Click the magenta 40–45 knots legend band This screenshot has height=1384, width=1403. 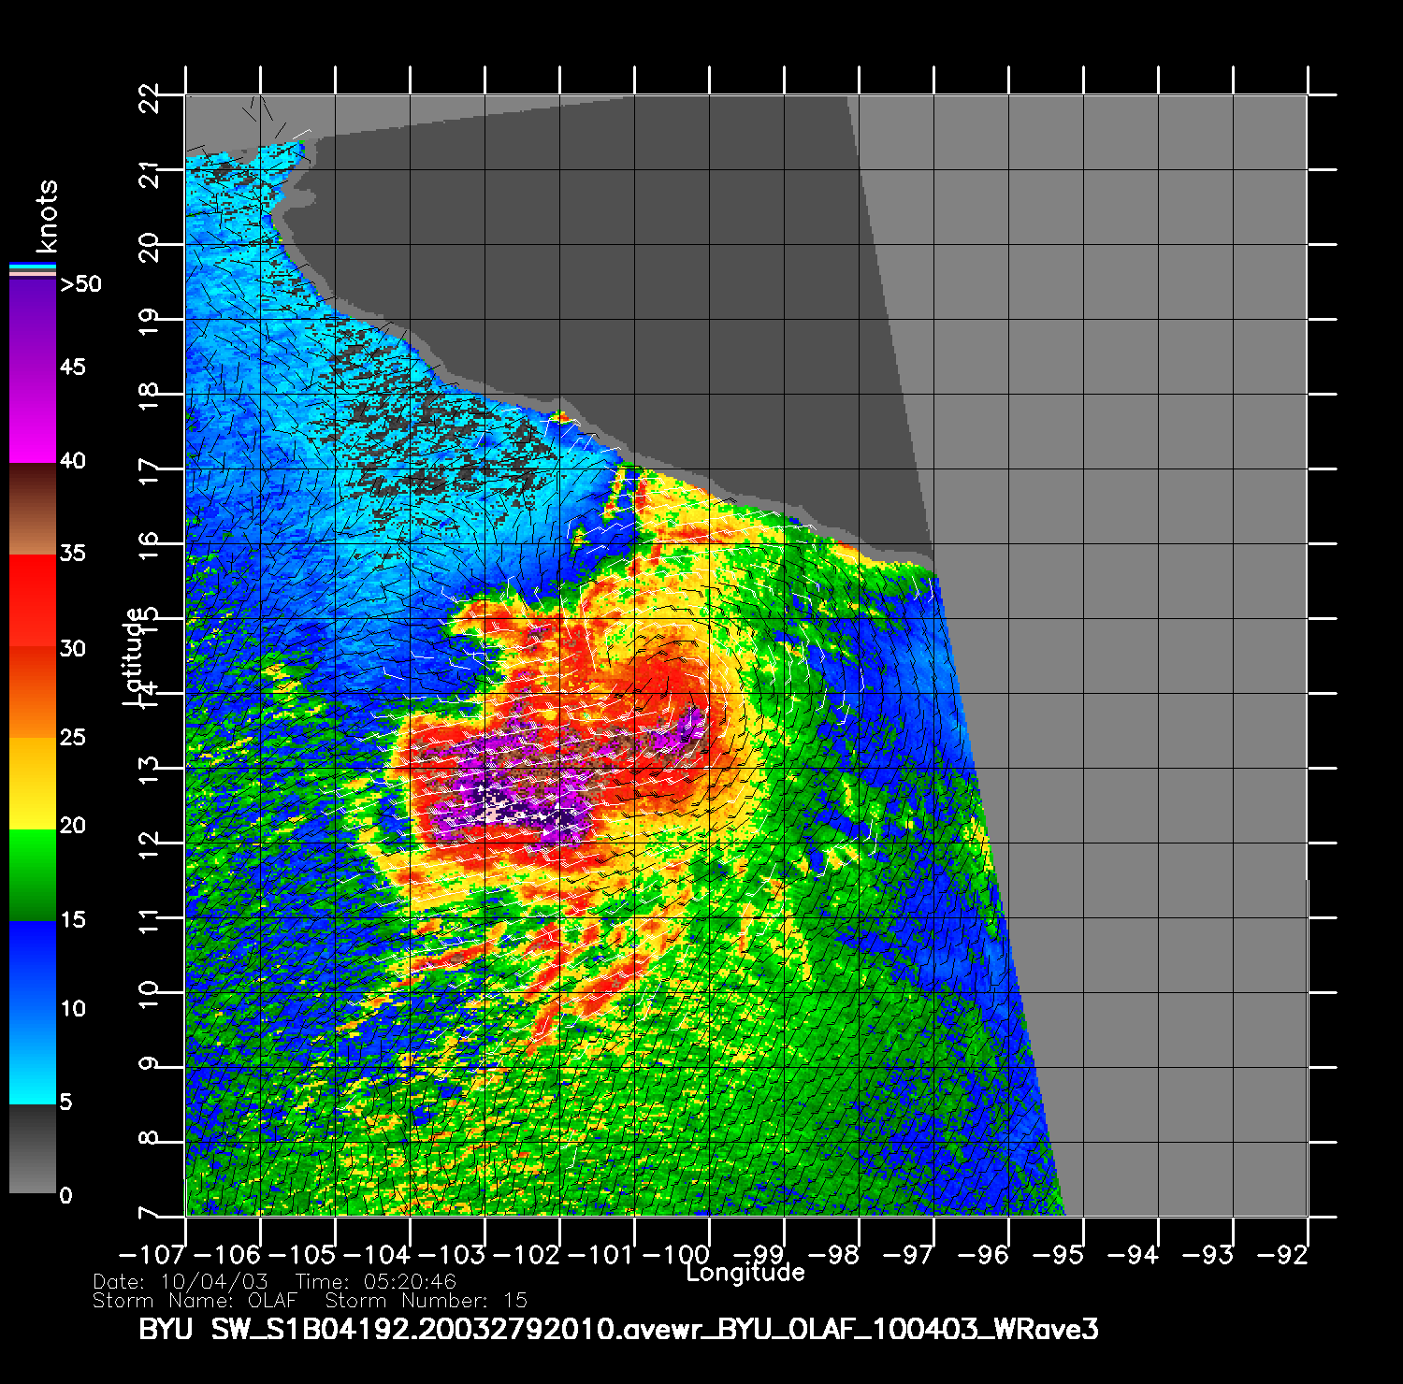pos(33,416)
